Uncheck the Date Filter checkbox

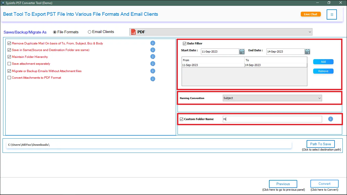pos(185,43)
